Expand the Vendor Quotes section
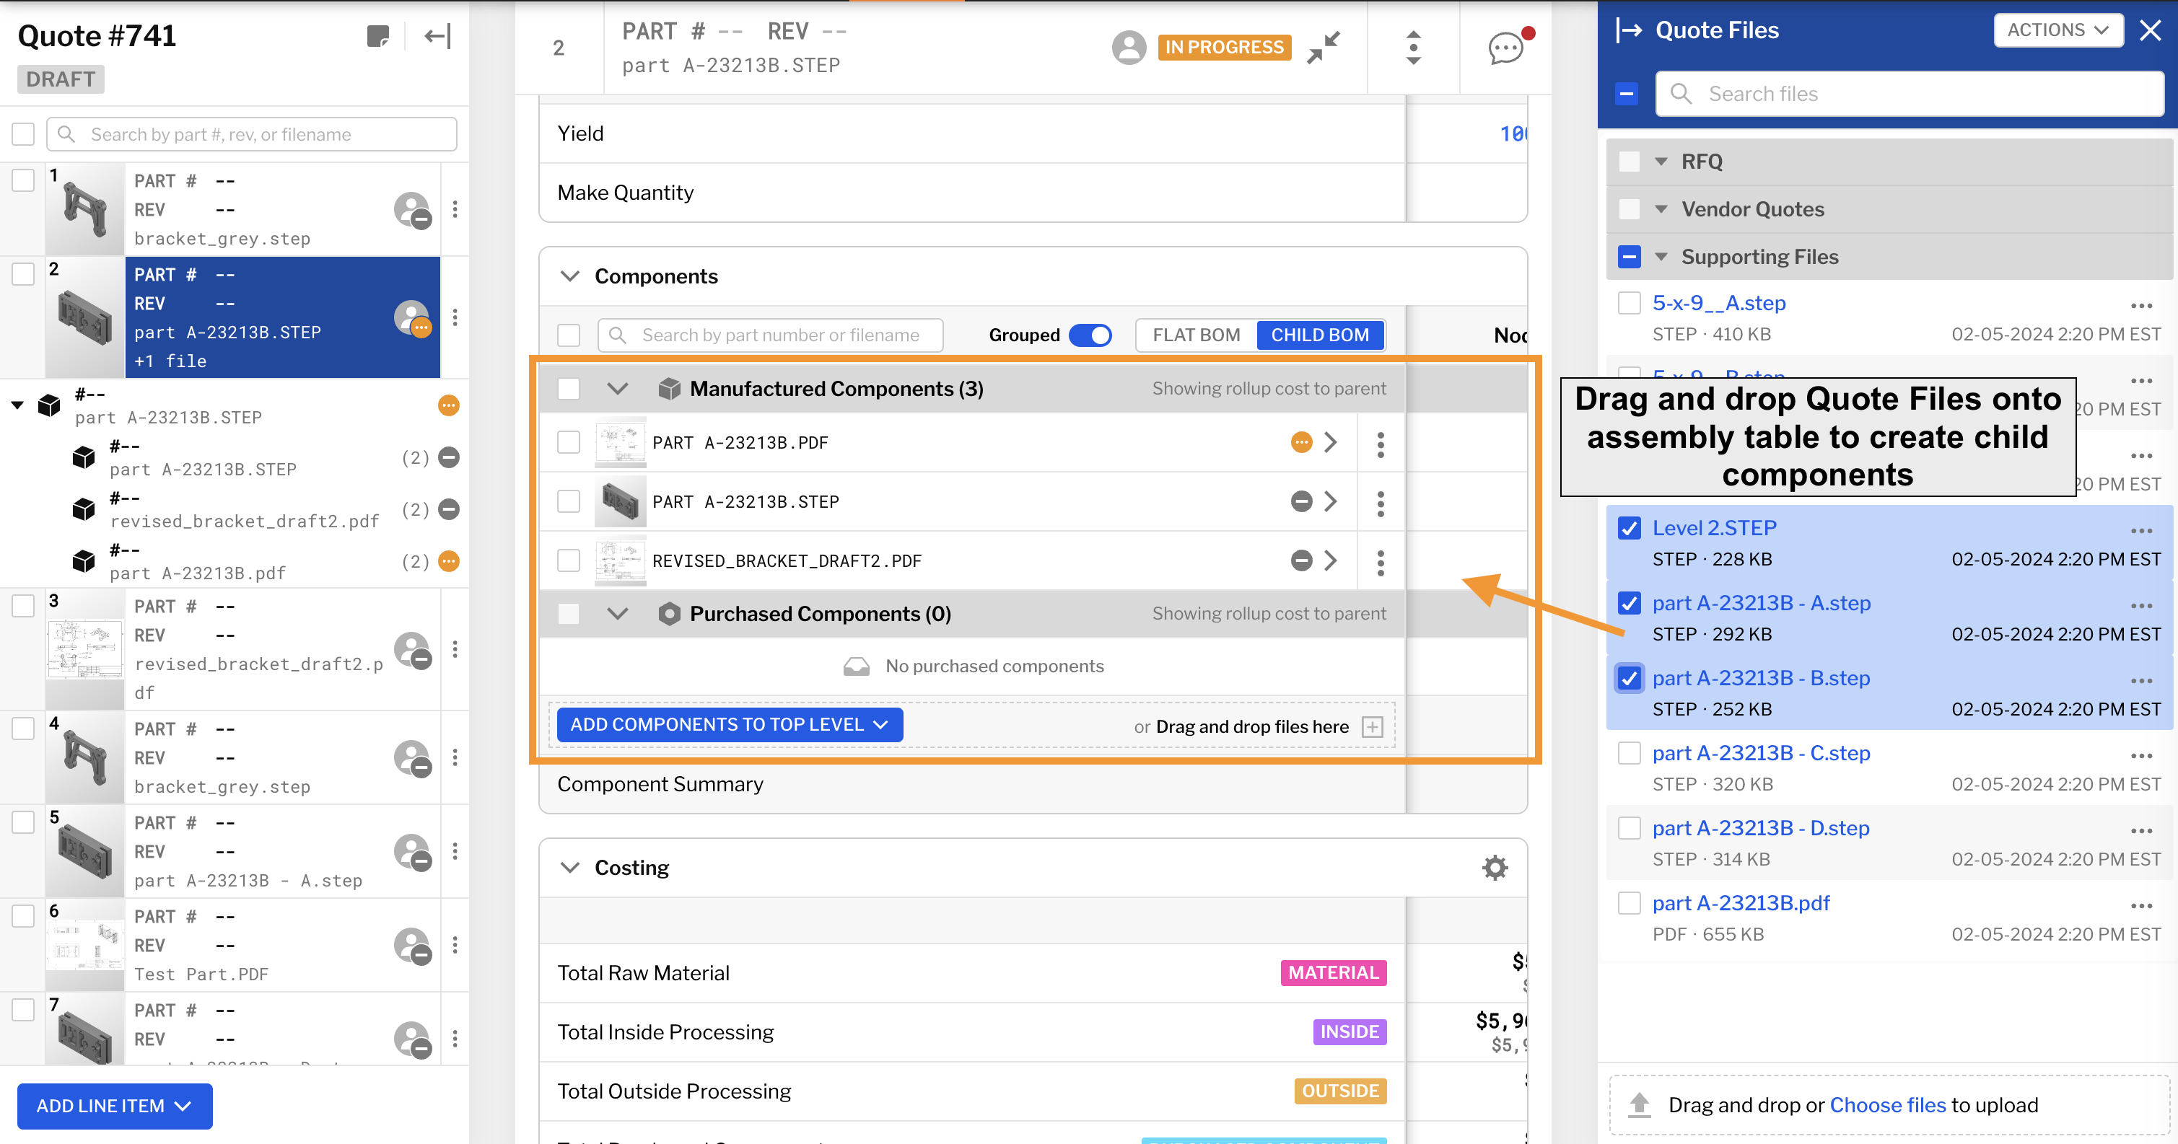The width and height of the screenshot is (2178, 1144). point(1661,208)
